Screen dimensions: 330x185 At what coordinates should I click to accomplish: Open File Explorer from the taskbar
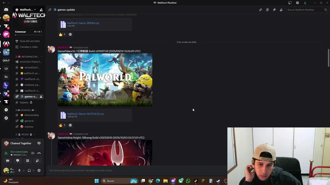(166, 181)
